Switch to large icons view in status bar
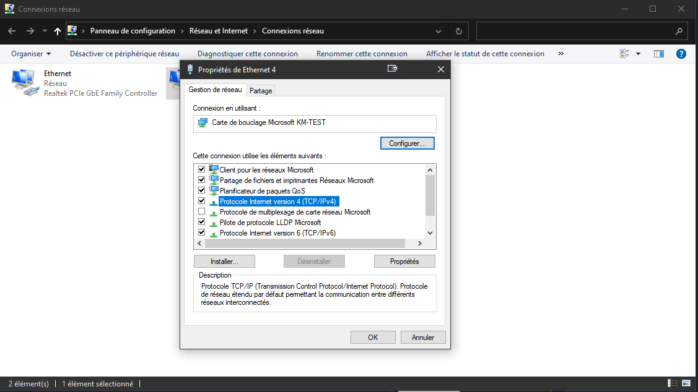This screenshot has height=392, width=698. pyautogui.click(x=686, y=383)
